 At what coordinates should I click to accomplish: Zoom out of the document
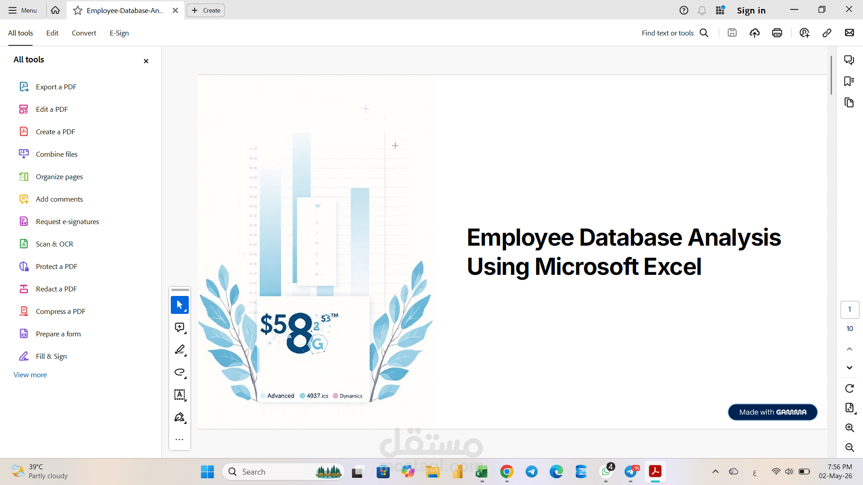click(850, 447)
